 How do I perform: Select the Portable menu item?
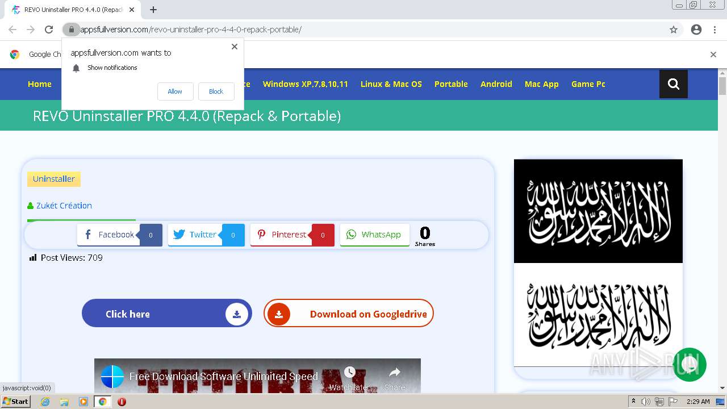pyautogui.click(x=451, y=84)
